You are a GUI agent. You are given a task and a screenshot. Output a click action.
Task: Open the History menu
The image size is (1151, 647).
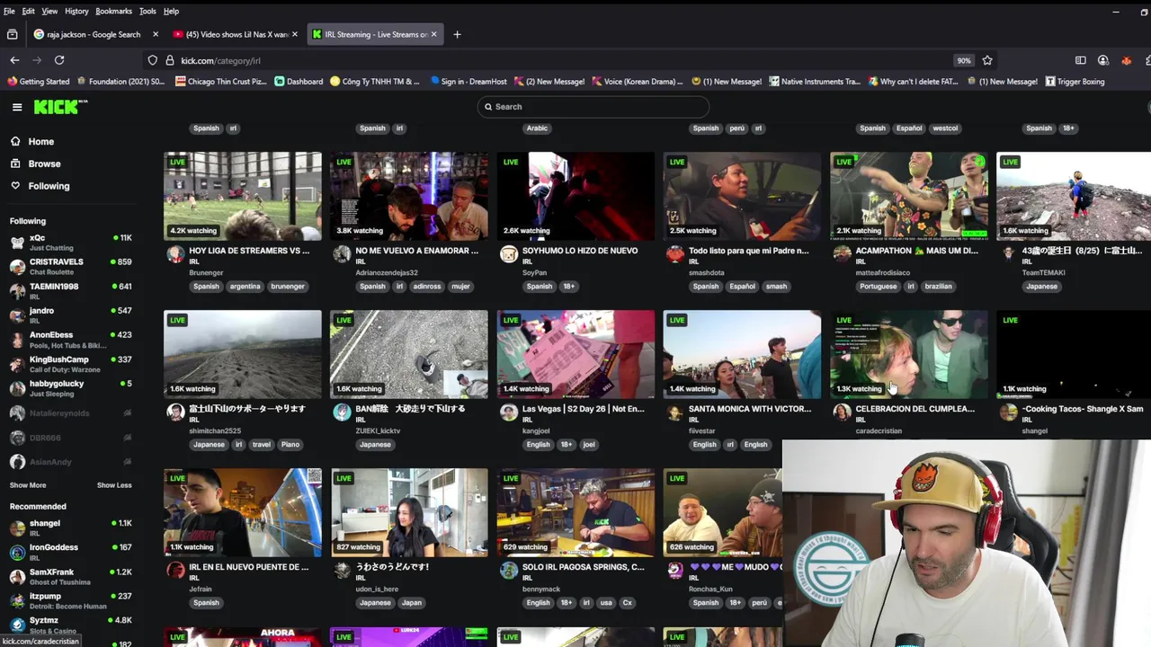[x=76, y=11]
